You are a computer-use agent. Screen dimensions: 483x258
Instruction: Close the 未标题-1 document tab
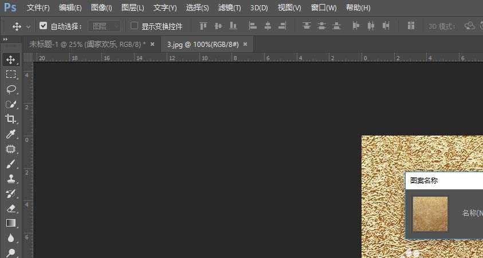coord(152,44)
